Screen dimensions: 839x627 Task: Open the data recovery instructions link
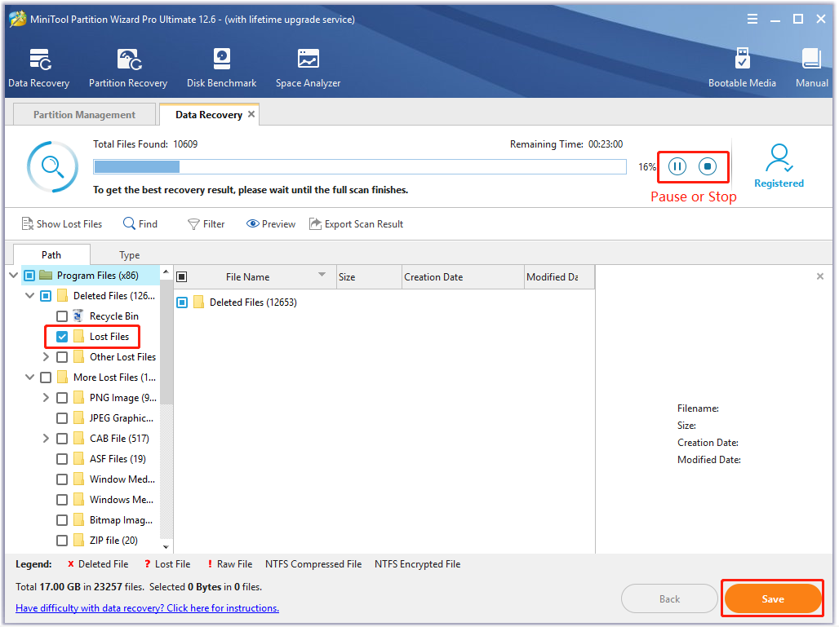click(x=147, y=607)
